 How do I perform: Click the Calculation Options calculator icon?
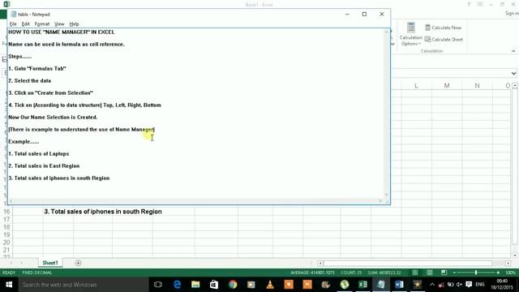(411, 28)
